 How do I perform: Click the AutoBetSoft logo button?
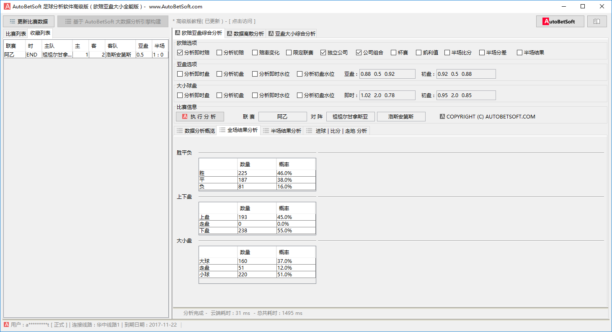[560, 21]
